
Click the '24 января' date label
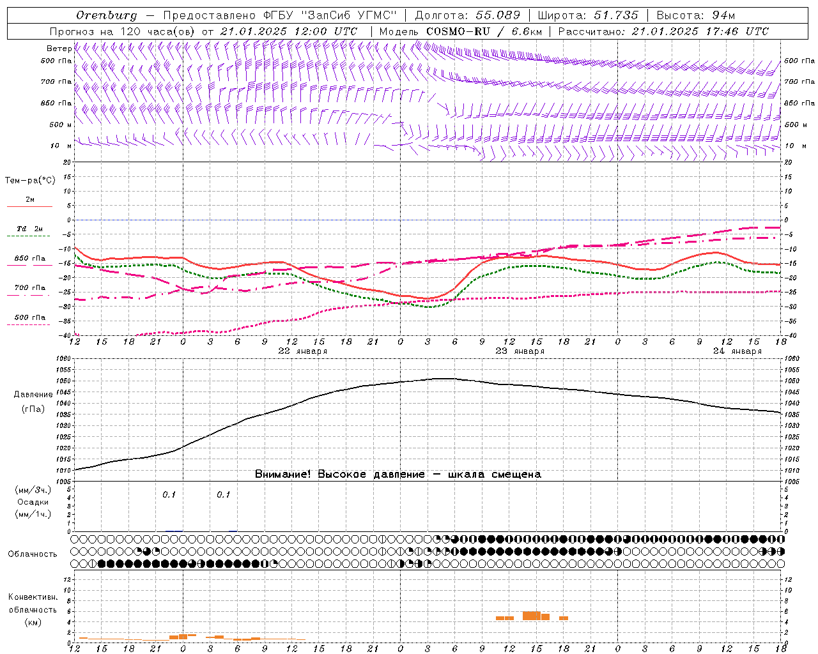737,351
